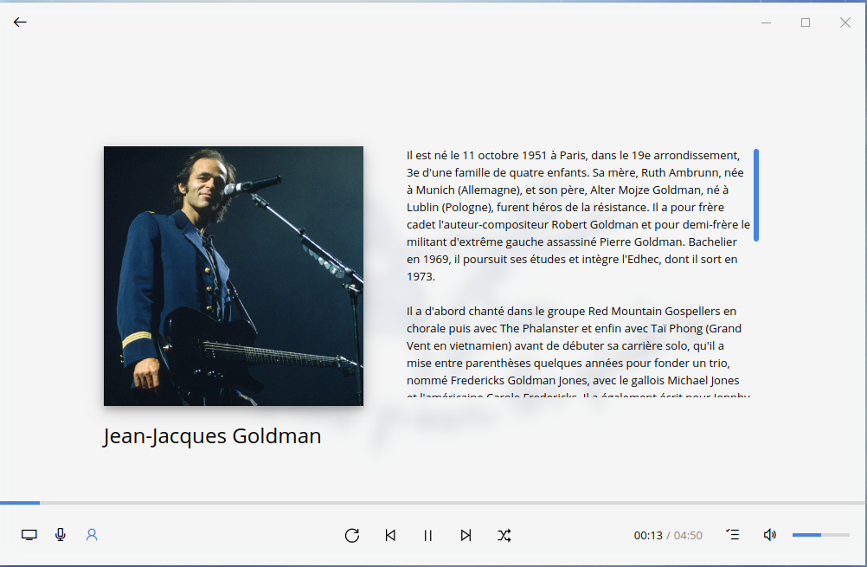Viewport: 867px width, 567px height.
Task: Click the biography paragraph starting "Il est né"
Action: 573,216
